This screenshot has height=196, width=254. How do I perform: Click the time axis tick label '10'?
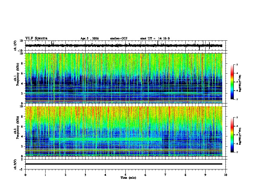point(225,175)
